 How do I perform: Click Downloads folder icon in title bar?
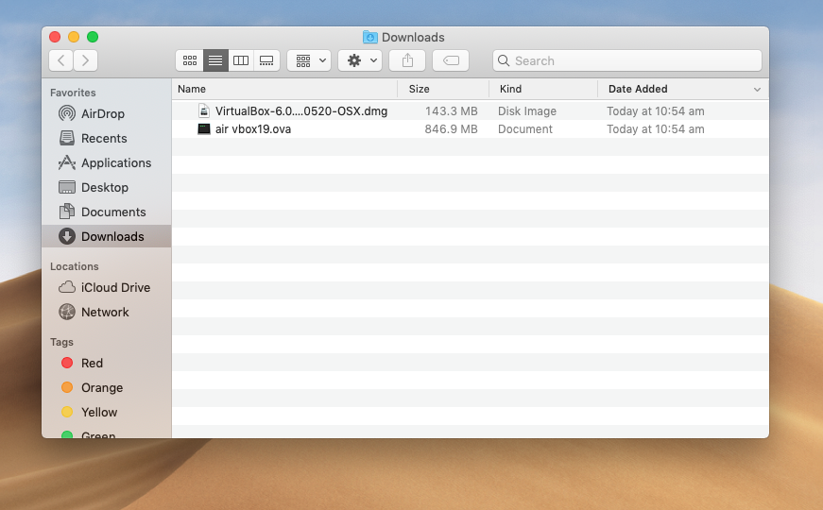[x=370, y=37]
